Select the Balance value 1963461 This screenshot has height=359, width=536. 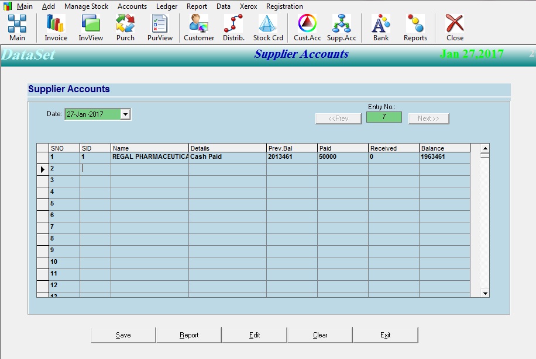pyautogui.click(x=445, y=157)
